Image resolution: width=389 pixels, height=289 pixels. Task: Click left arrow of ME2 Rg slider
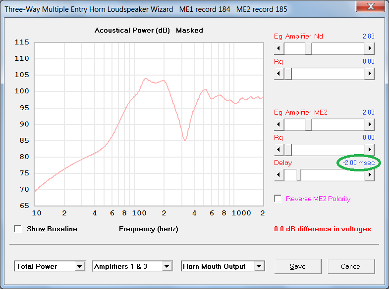coord(279,150)
